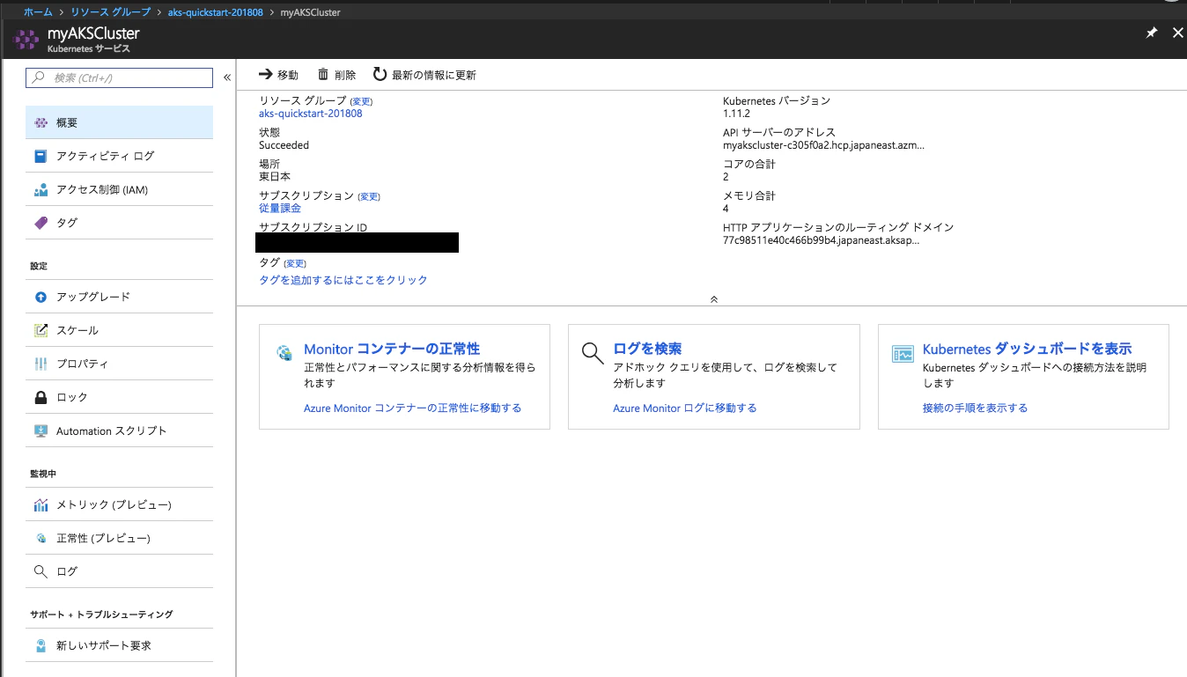1187x677 pixels.
Task: Focus the 検索 (Ctrl+/) search field
Action: 119,77
